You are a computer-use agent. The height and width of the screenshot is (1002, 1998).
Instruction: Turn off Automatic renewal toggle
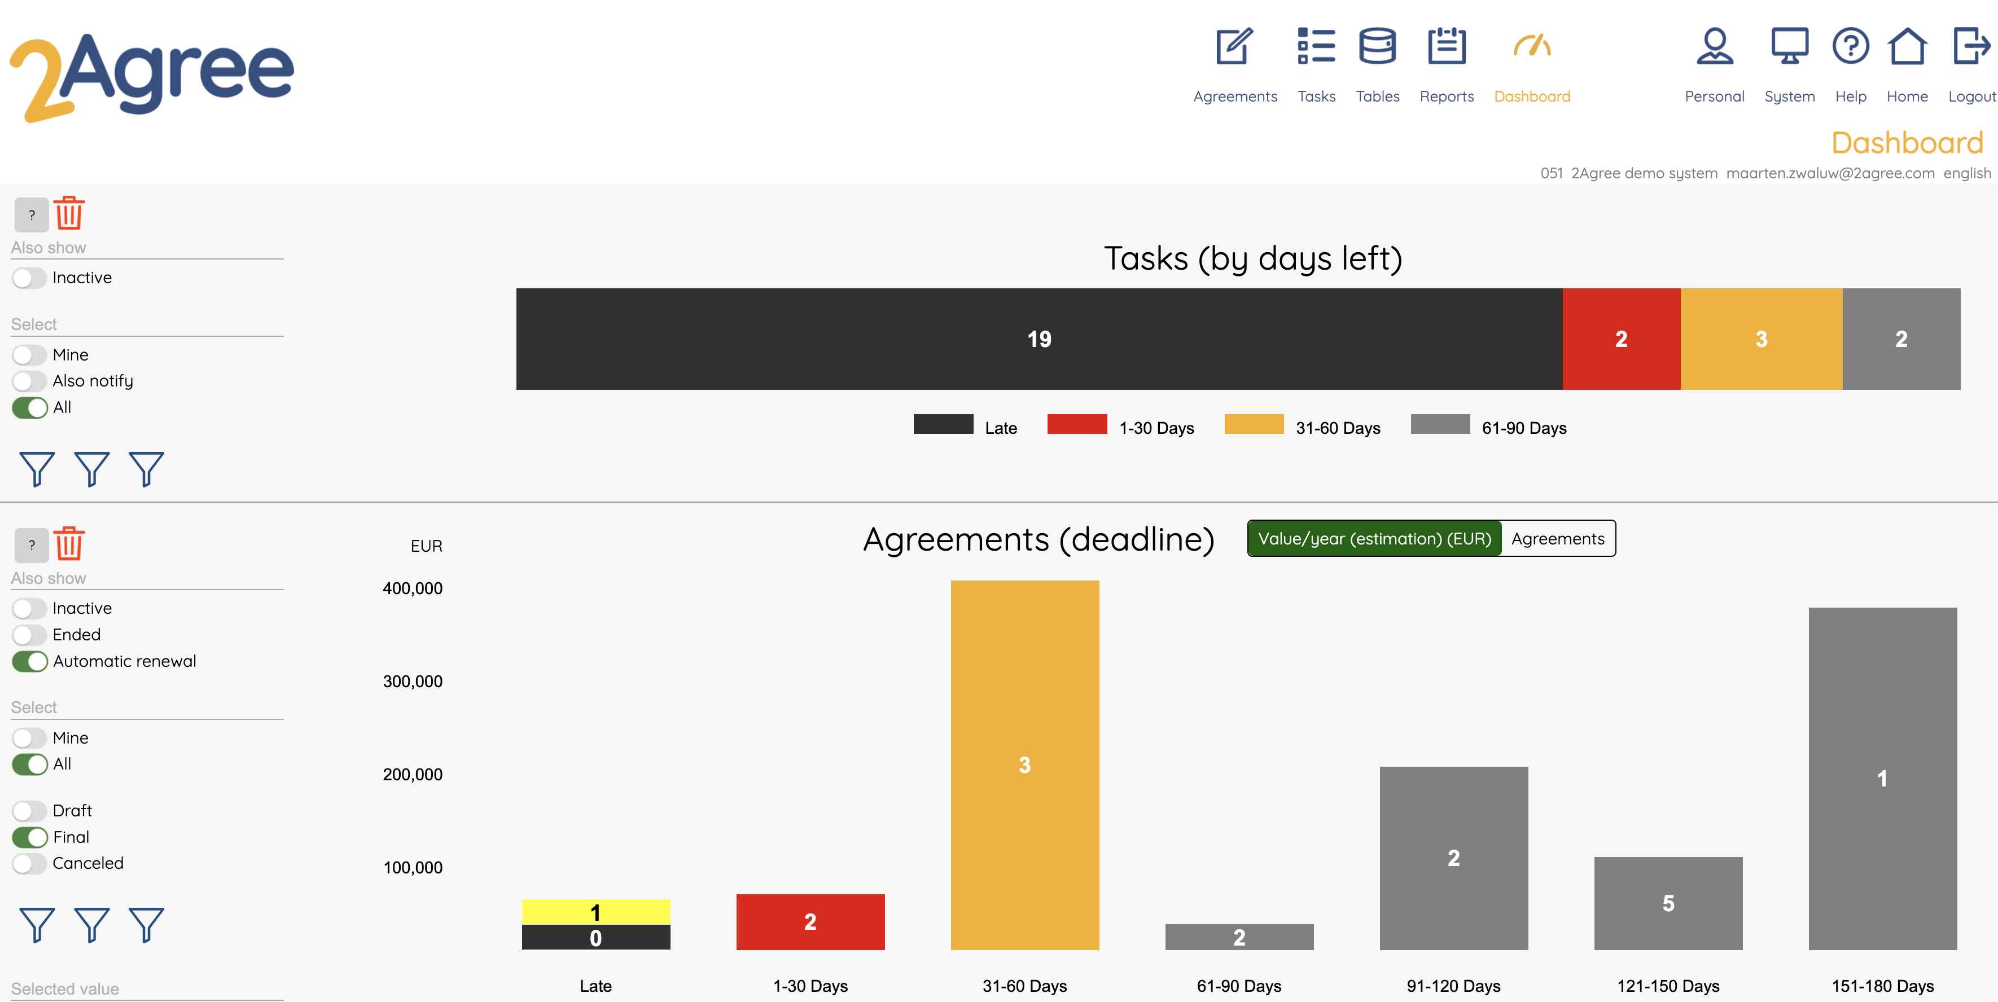click(x=29, y=662)
